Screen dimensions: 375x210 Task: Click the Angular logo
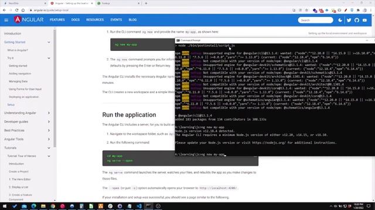pos(29,20)
